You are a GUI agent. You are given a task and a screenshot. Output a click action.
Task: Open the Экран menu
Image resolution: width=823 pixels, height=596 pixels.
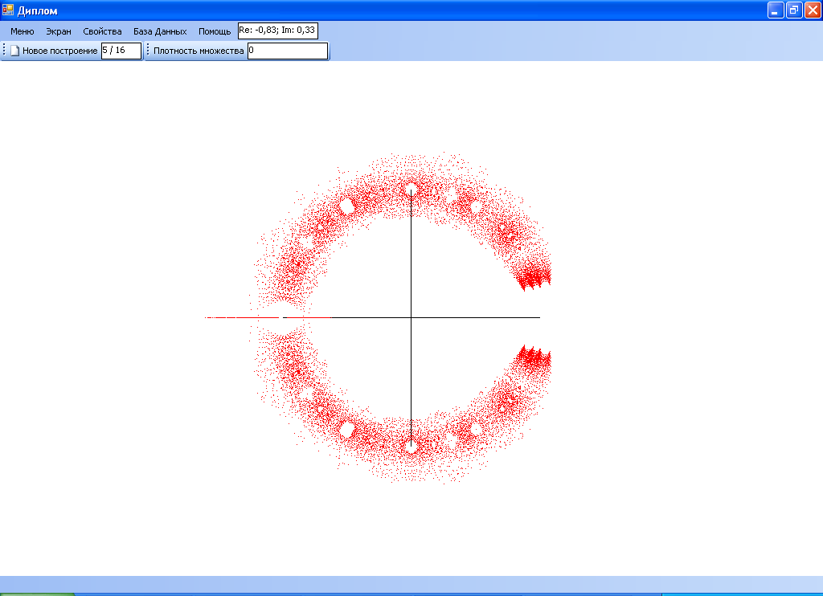click(x=59, y=31)
